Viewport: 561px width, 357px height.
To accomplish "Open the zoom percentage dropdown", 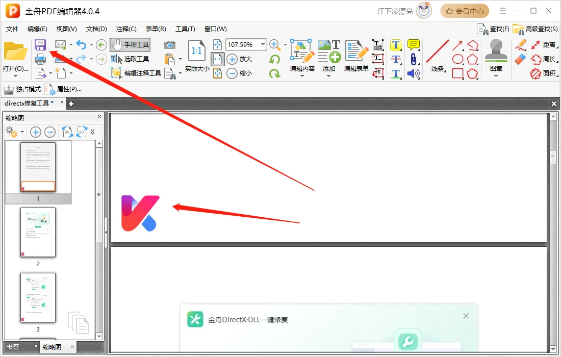I will click(263, 45).
